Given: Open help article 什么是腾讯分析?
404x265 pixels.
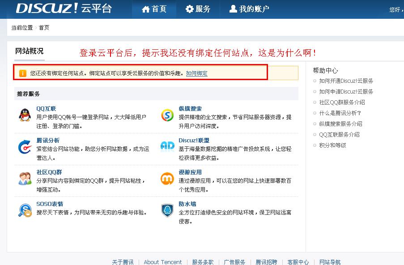Looking at the screenshot, I should click(340, 113).
